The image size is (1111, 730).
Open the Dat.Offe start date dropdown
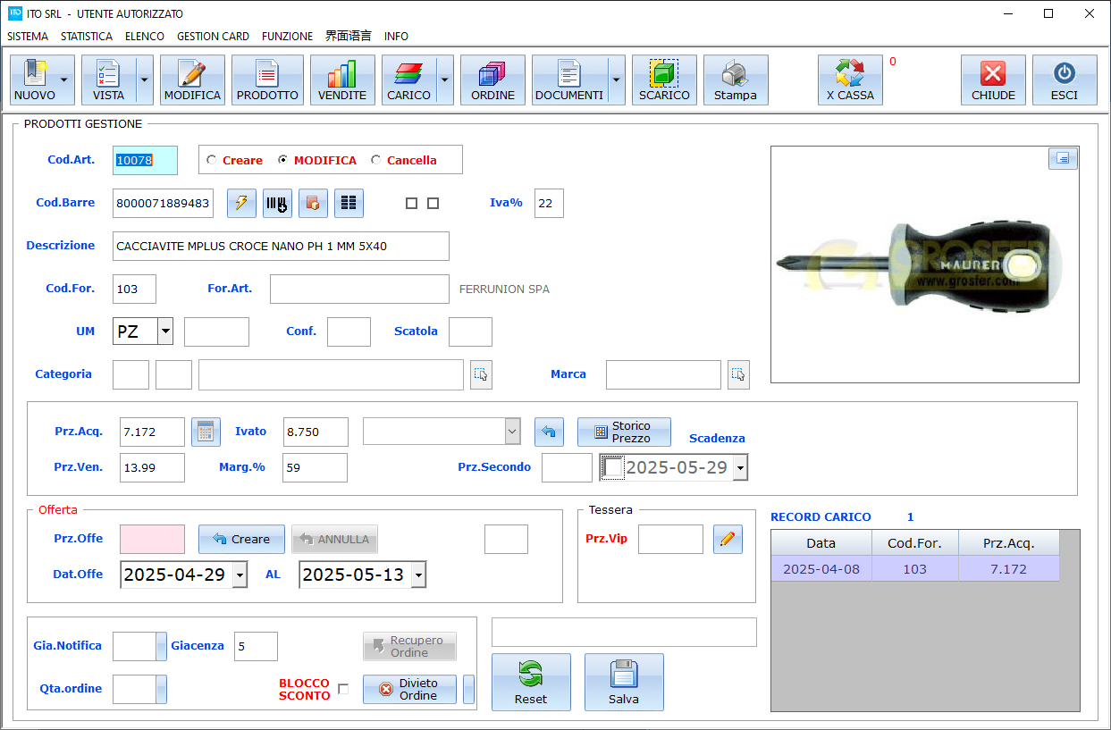tap(240, 575)
